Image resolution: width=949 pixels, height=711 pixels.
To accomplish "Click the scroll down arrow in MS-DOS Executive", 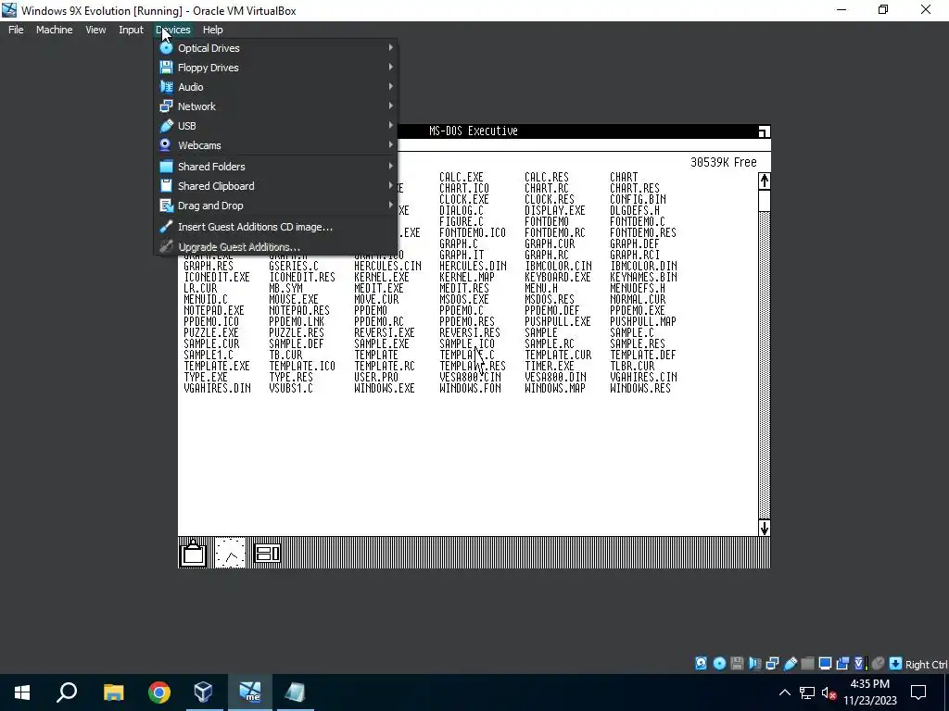I will (x=764, y=527).
